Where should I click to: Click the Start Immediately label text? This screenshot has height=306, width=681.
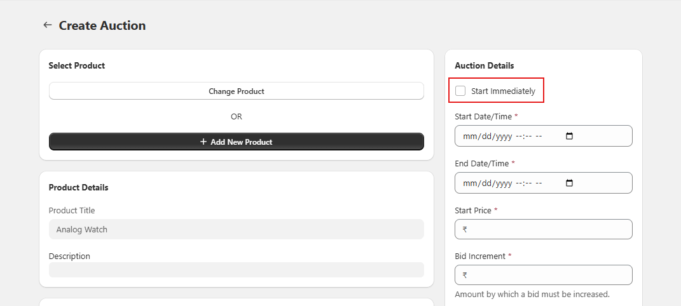[x=503, y=91]
